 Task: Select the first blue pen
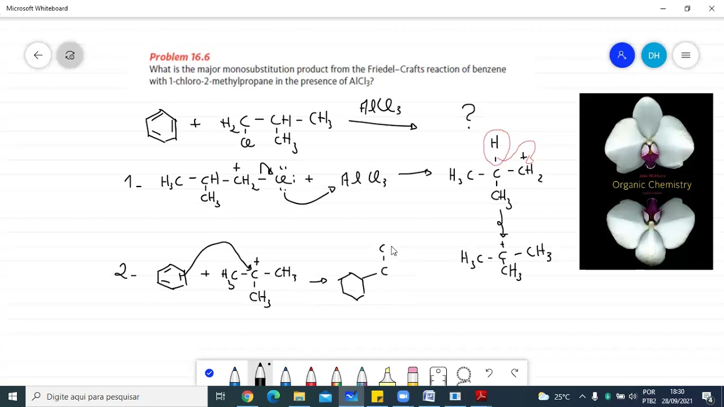[x=234, y=375]
